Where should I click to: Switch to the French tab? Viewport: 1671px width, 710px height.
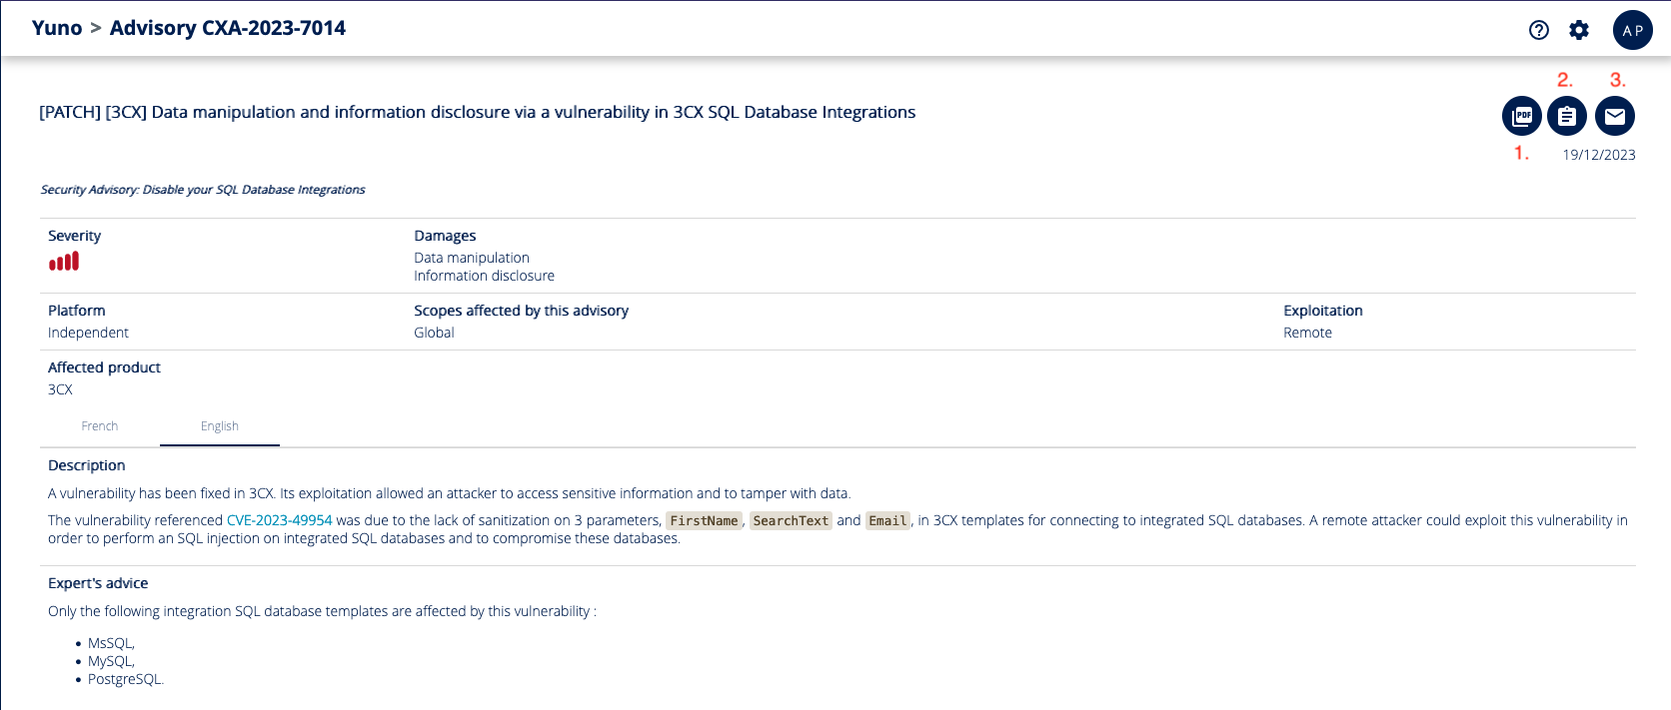tap(100, 426)
